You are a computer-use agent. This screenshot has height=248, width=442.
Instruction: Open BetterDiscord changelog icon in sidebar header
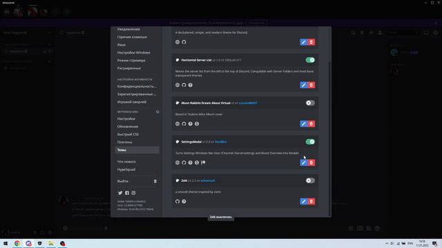point(157,112)
